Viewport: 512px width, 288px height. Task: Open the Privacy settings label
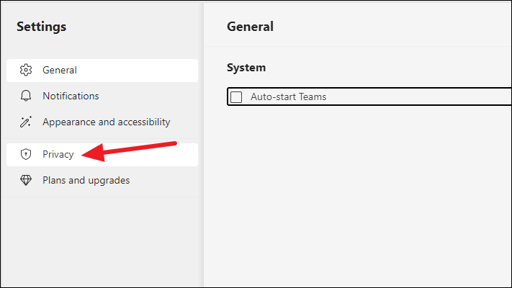click(58, 155)
